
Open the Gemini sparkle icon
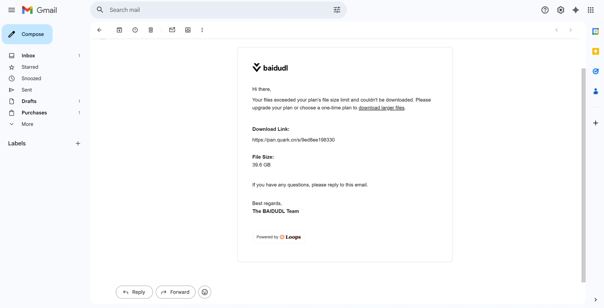(x=575, y=10)
